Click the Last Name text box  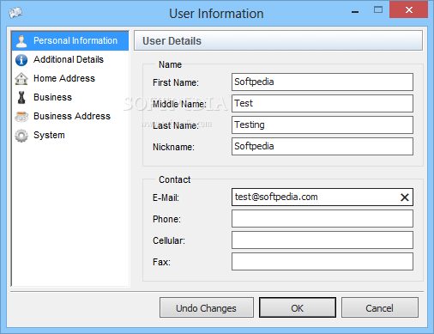point(322,125)
